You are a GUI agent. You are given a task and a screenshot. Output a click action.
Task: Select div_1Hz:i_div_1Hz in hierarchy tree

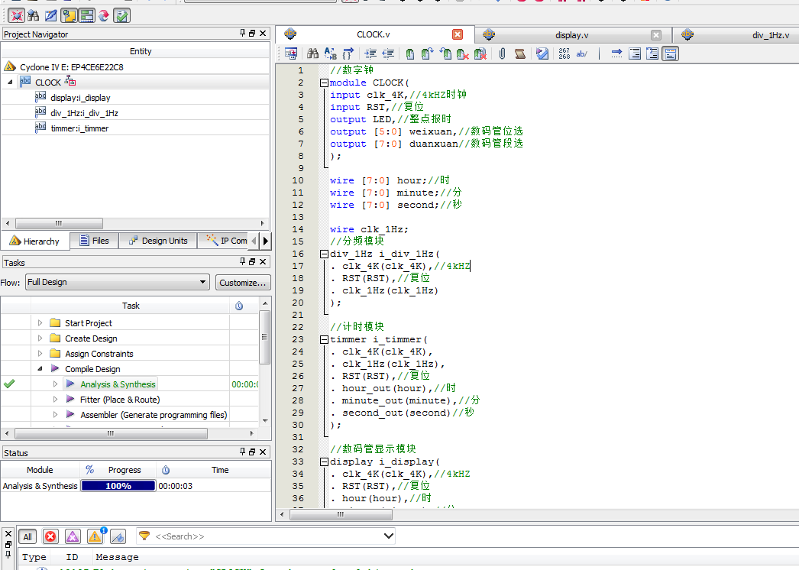[x=84, y=112]
